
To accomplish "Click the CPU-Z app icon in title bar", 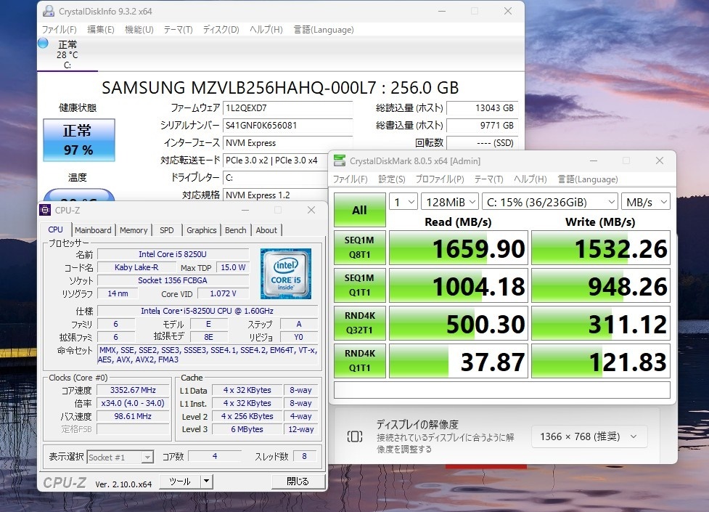I will (45, 210).
